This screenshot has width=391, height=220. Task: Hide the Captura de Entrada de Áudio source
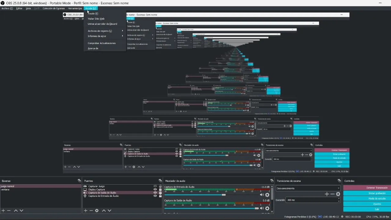pyautogui.click(x=155, y=196)
